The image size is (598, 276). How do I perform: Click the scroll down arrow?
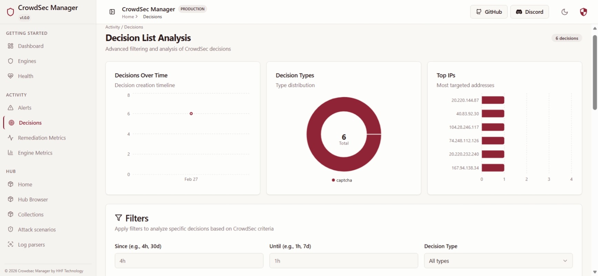click(x=595, y=272)
